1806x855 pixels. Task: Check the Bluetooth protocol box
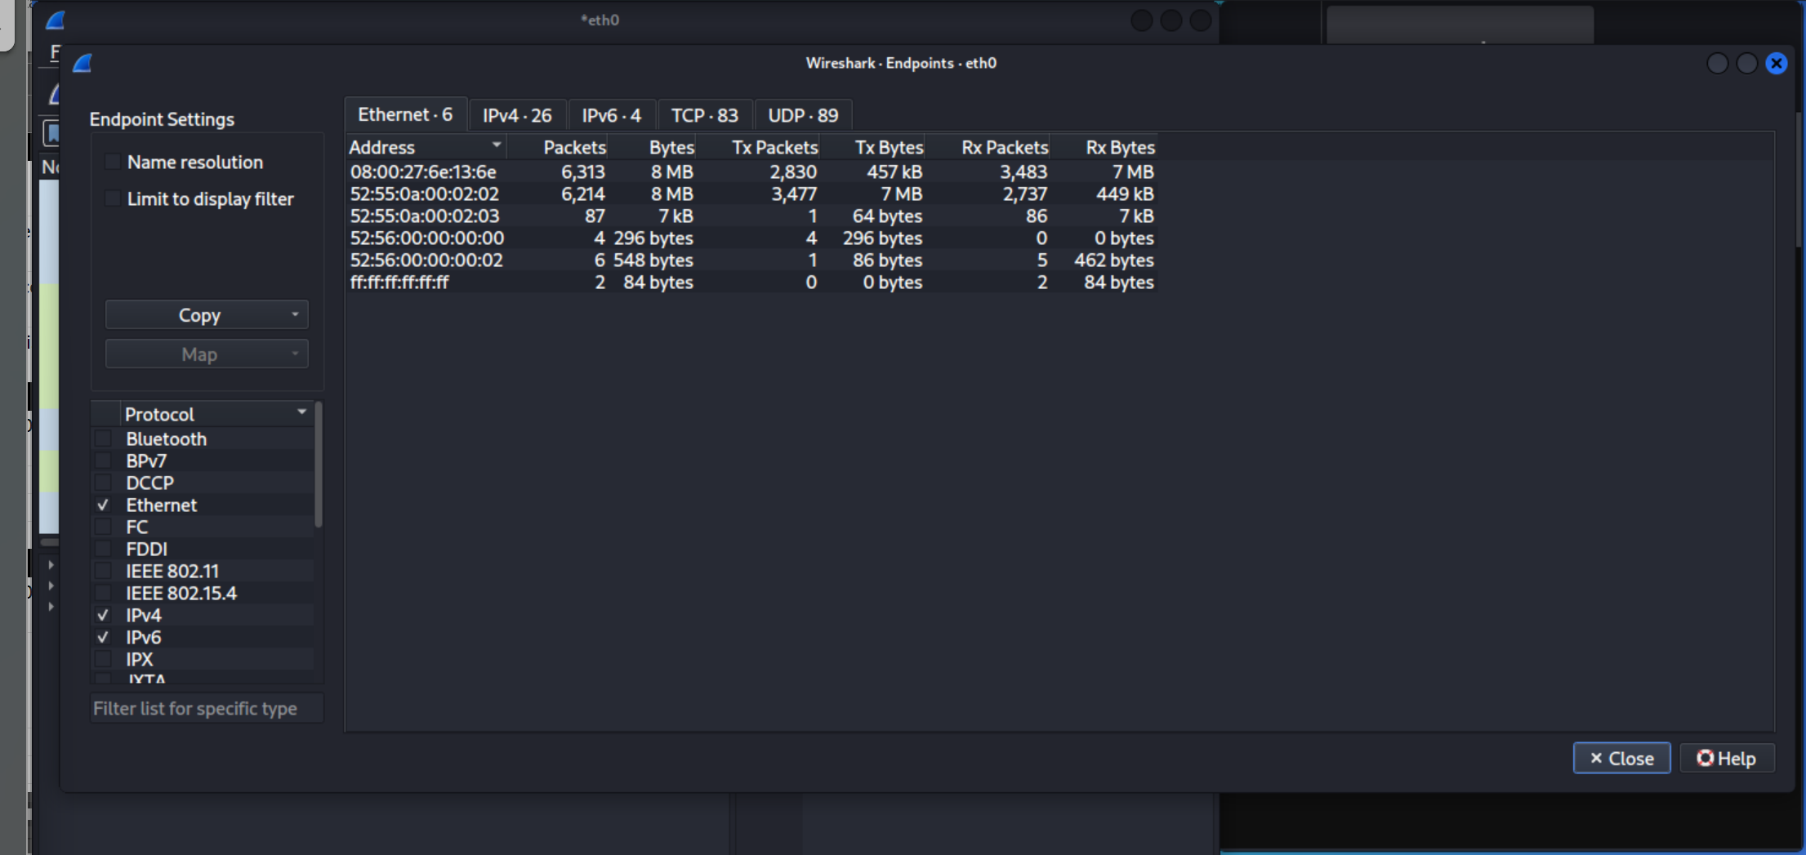click(104, 439)
